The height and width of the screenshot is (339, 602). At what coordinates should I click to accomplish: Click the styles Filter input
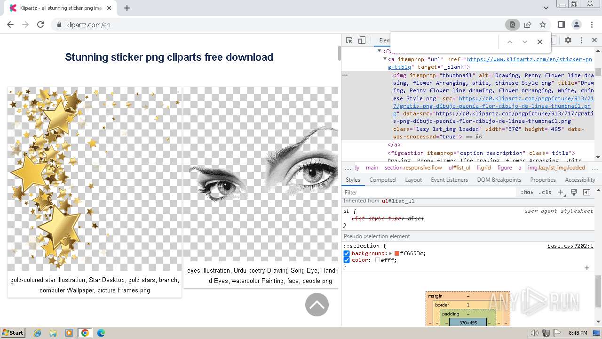coord(429,192)
